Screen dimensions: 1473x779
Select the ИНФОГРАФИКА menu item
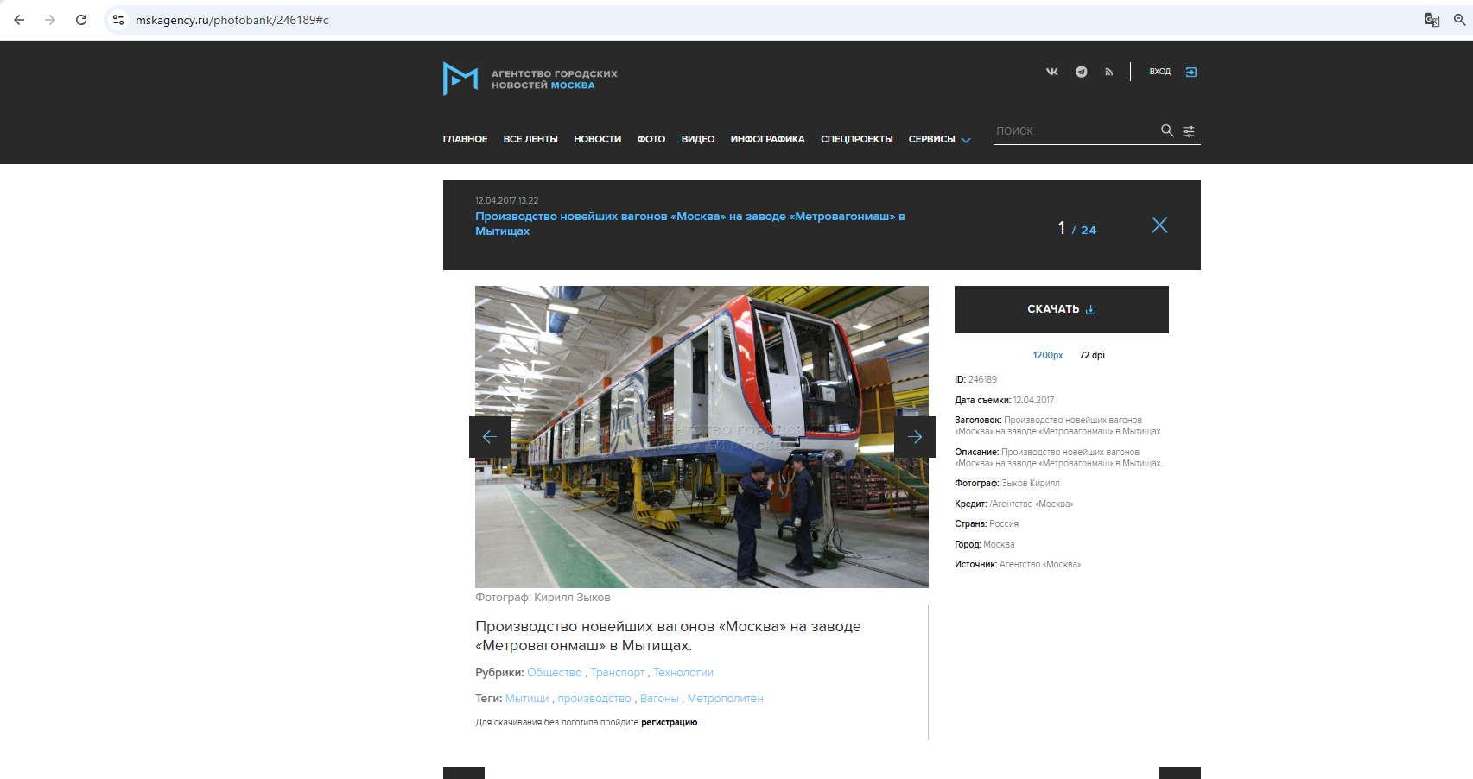pos(767,139)
